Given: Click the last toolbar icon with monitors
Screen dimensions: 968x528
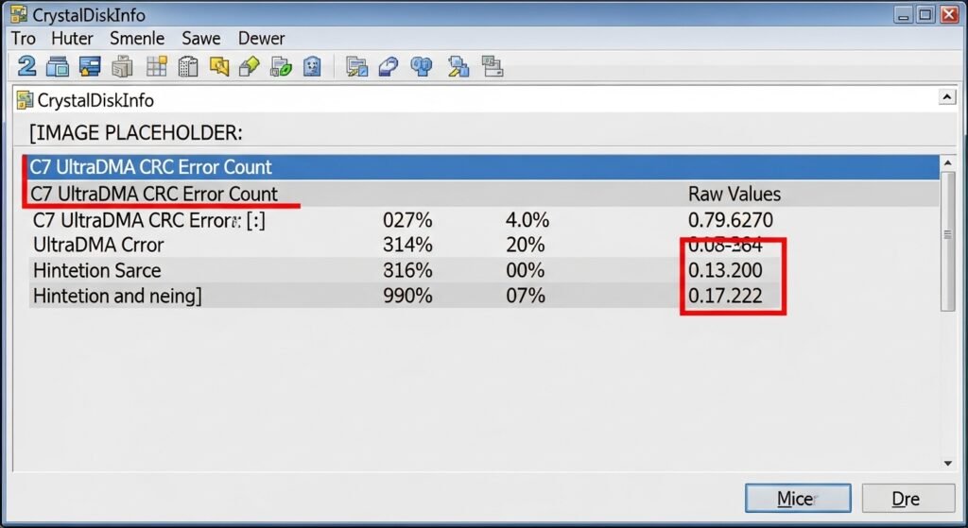Looking at the screenshot, I should point(491,66).
